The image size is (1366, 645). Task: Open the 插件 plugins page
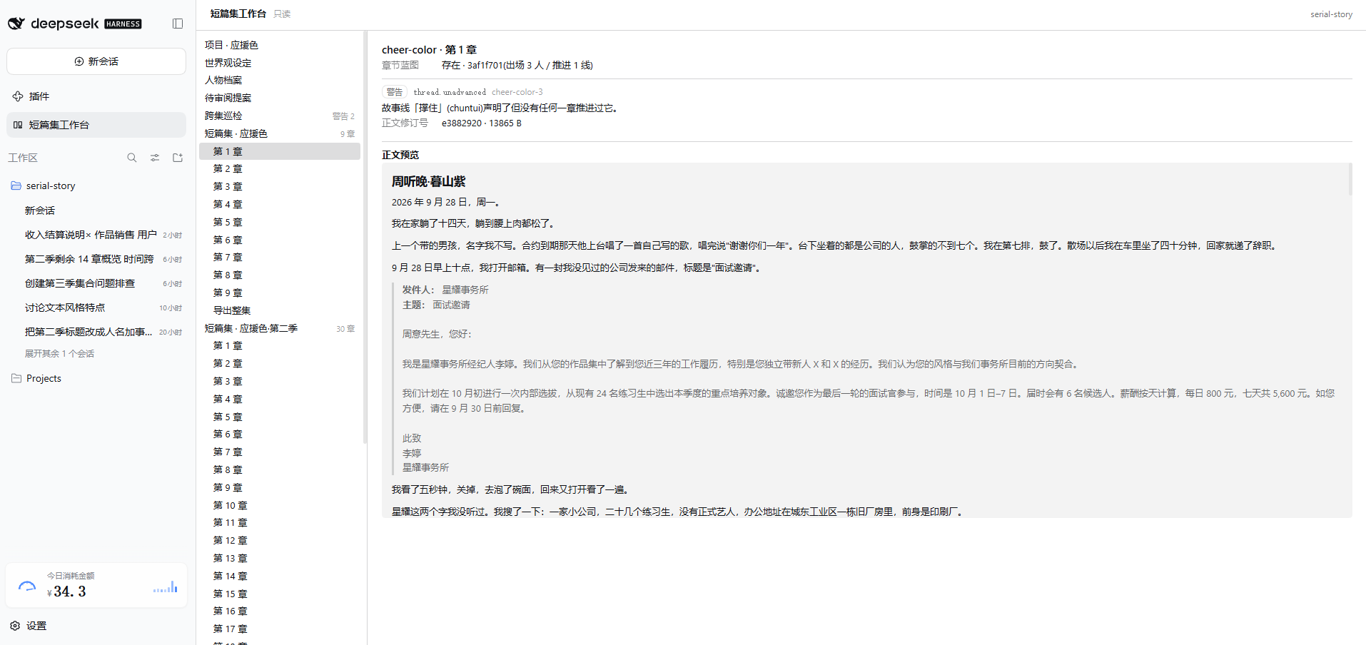click(96, 96)
